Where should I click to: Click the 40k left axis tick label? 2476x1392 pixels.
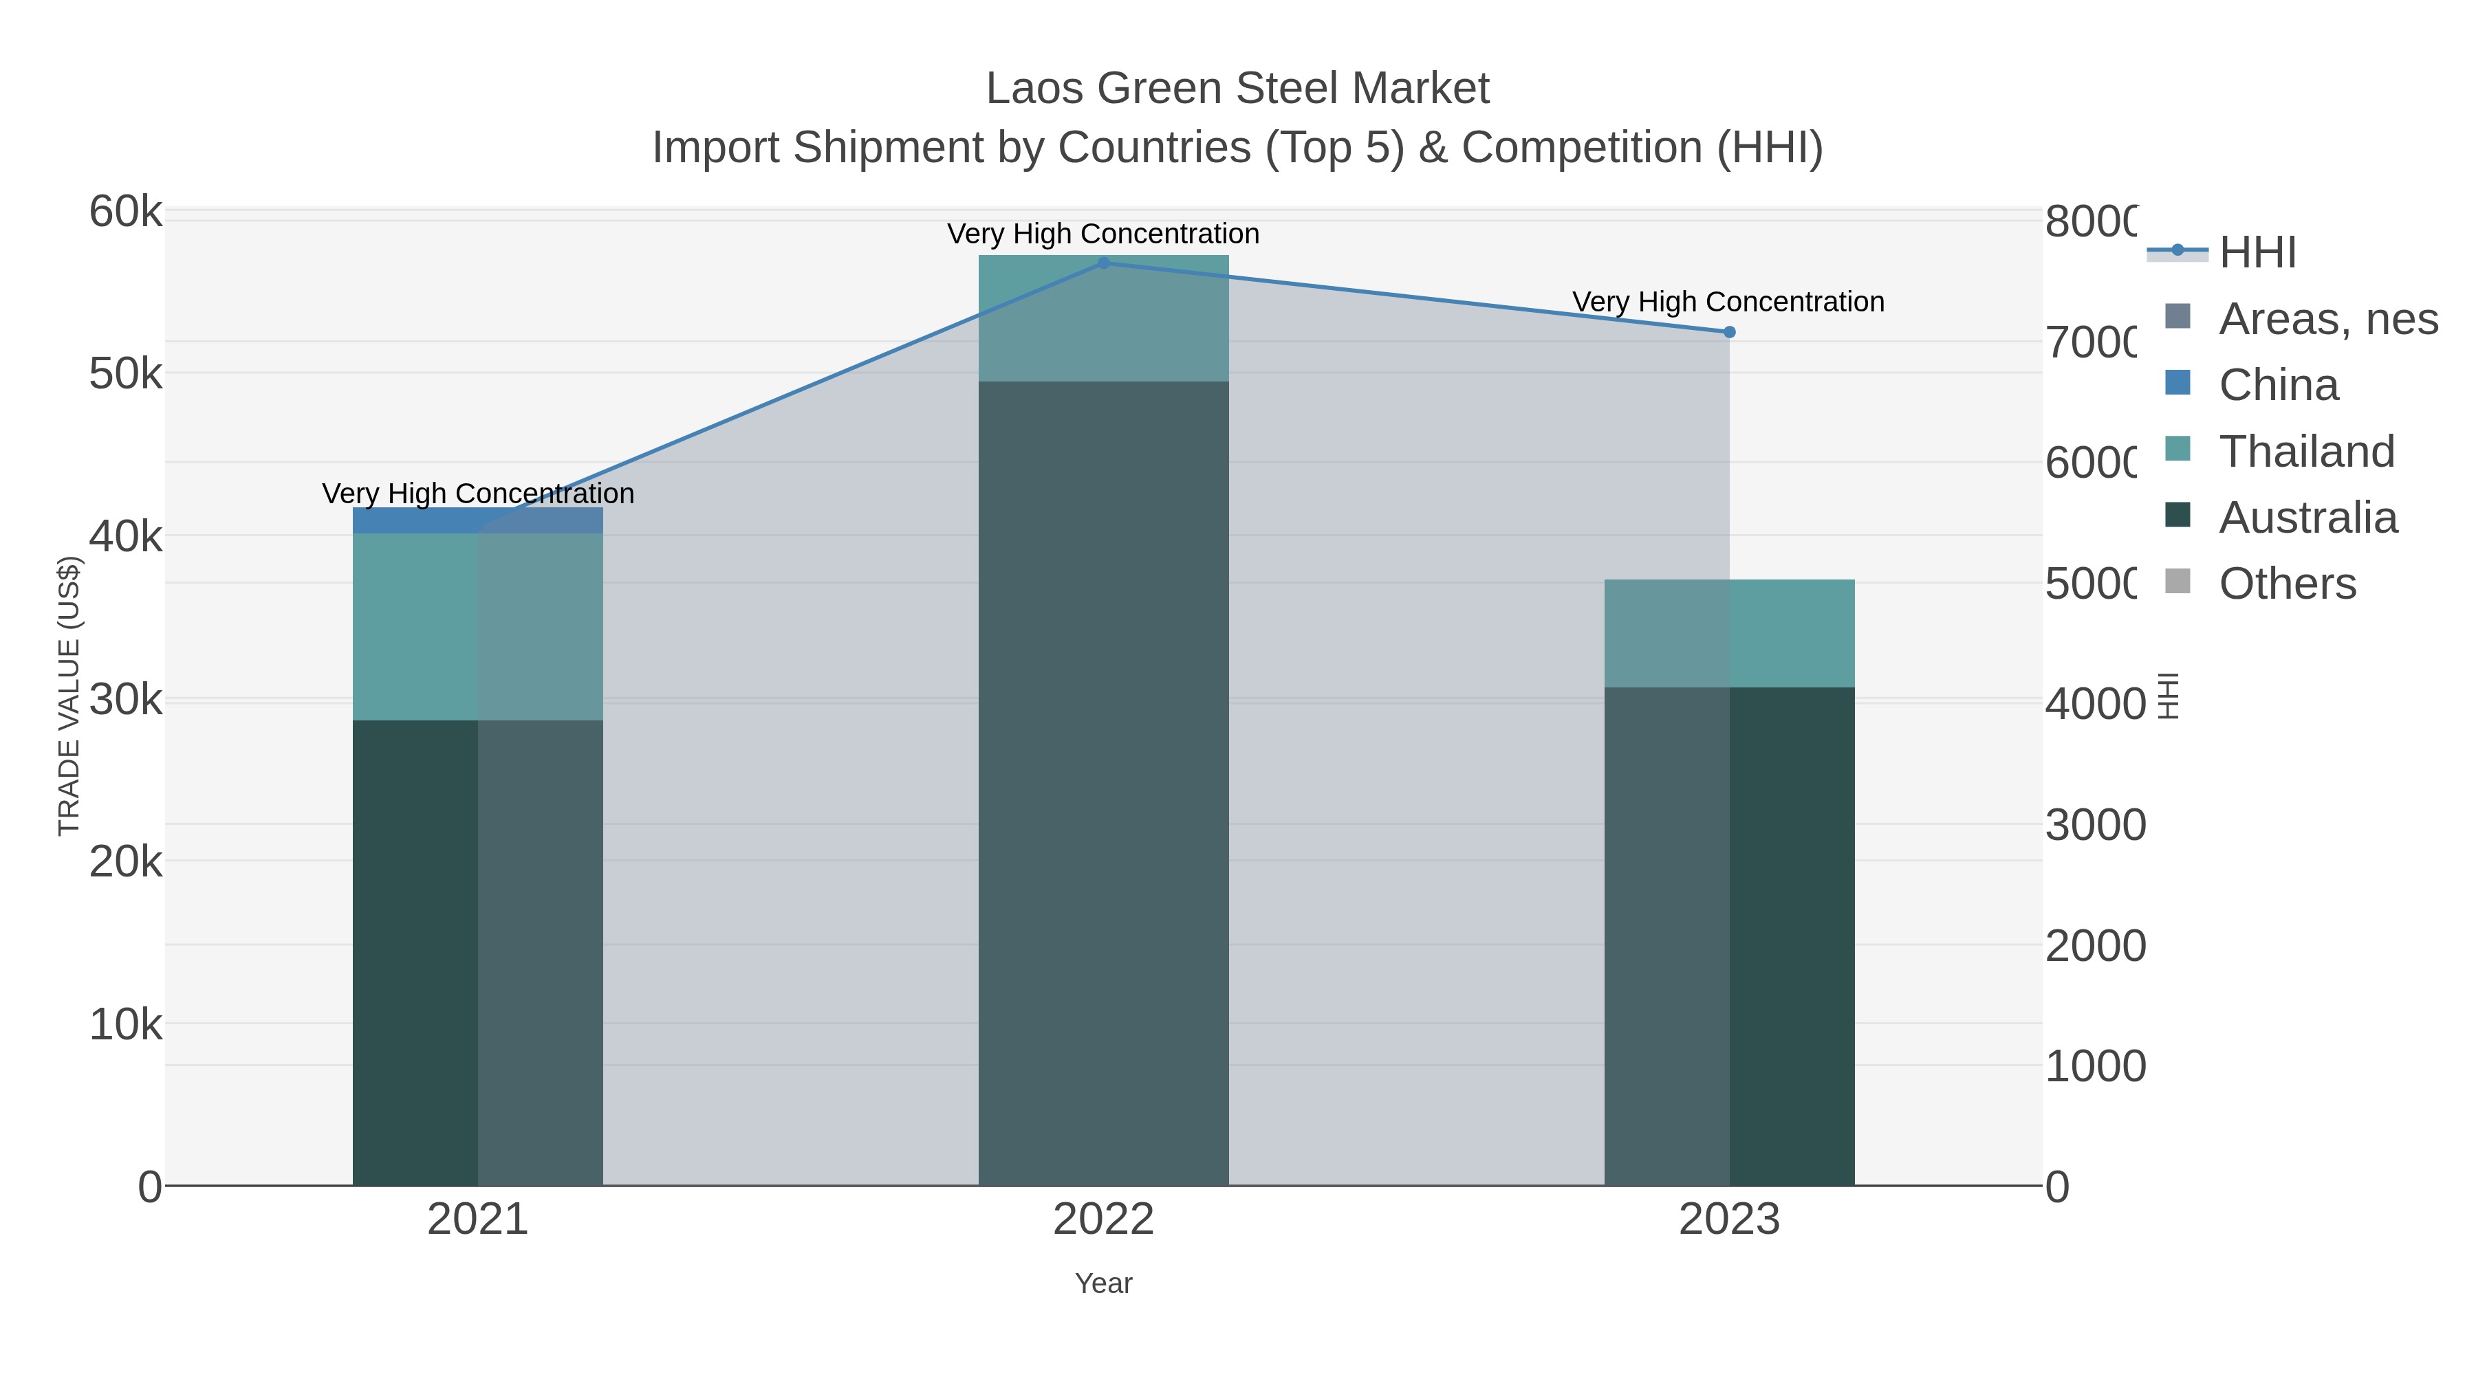tap(126, 537)
